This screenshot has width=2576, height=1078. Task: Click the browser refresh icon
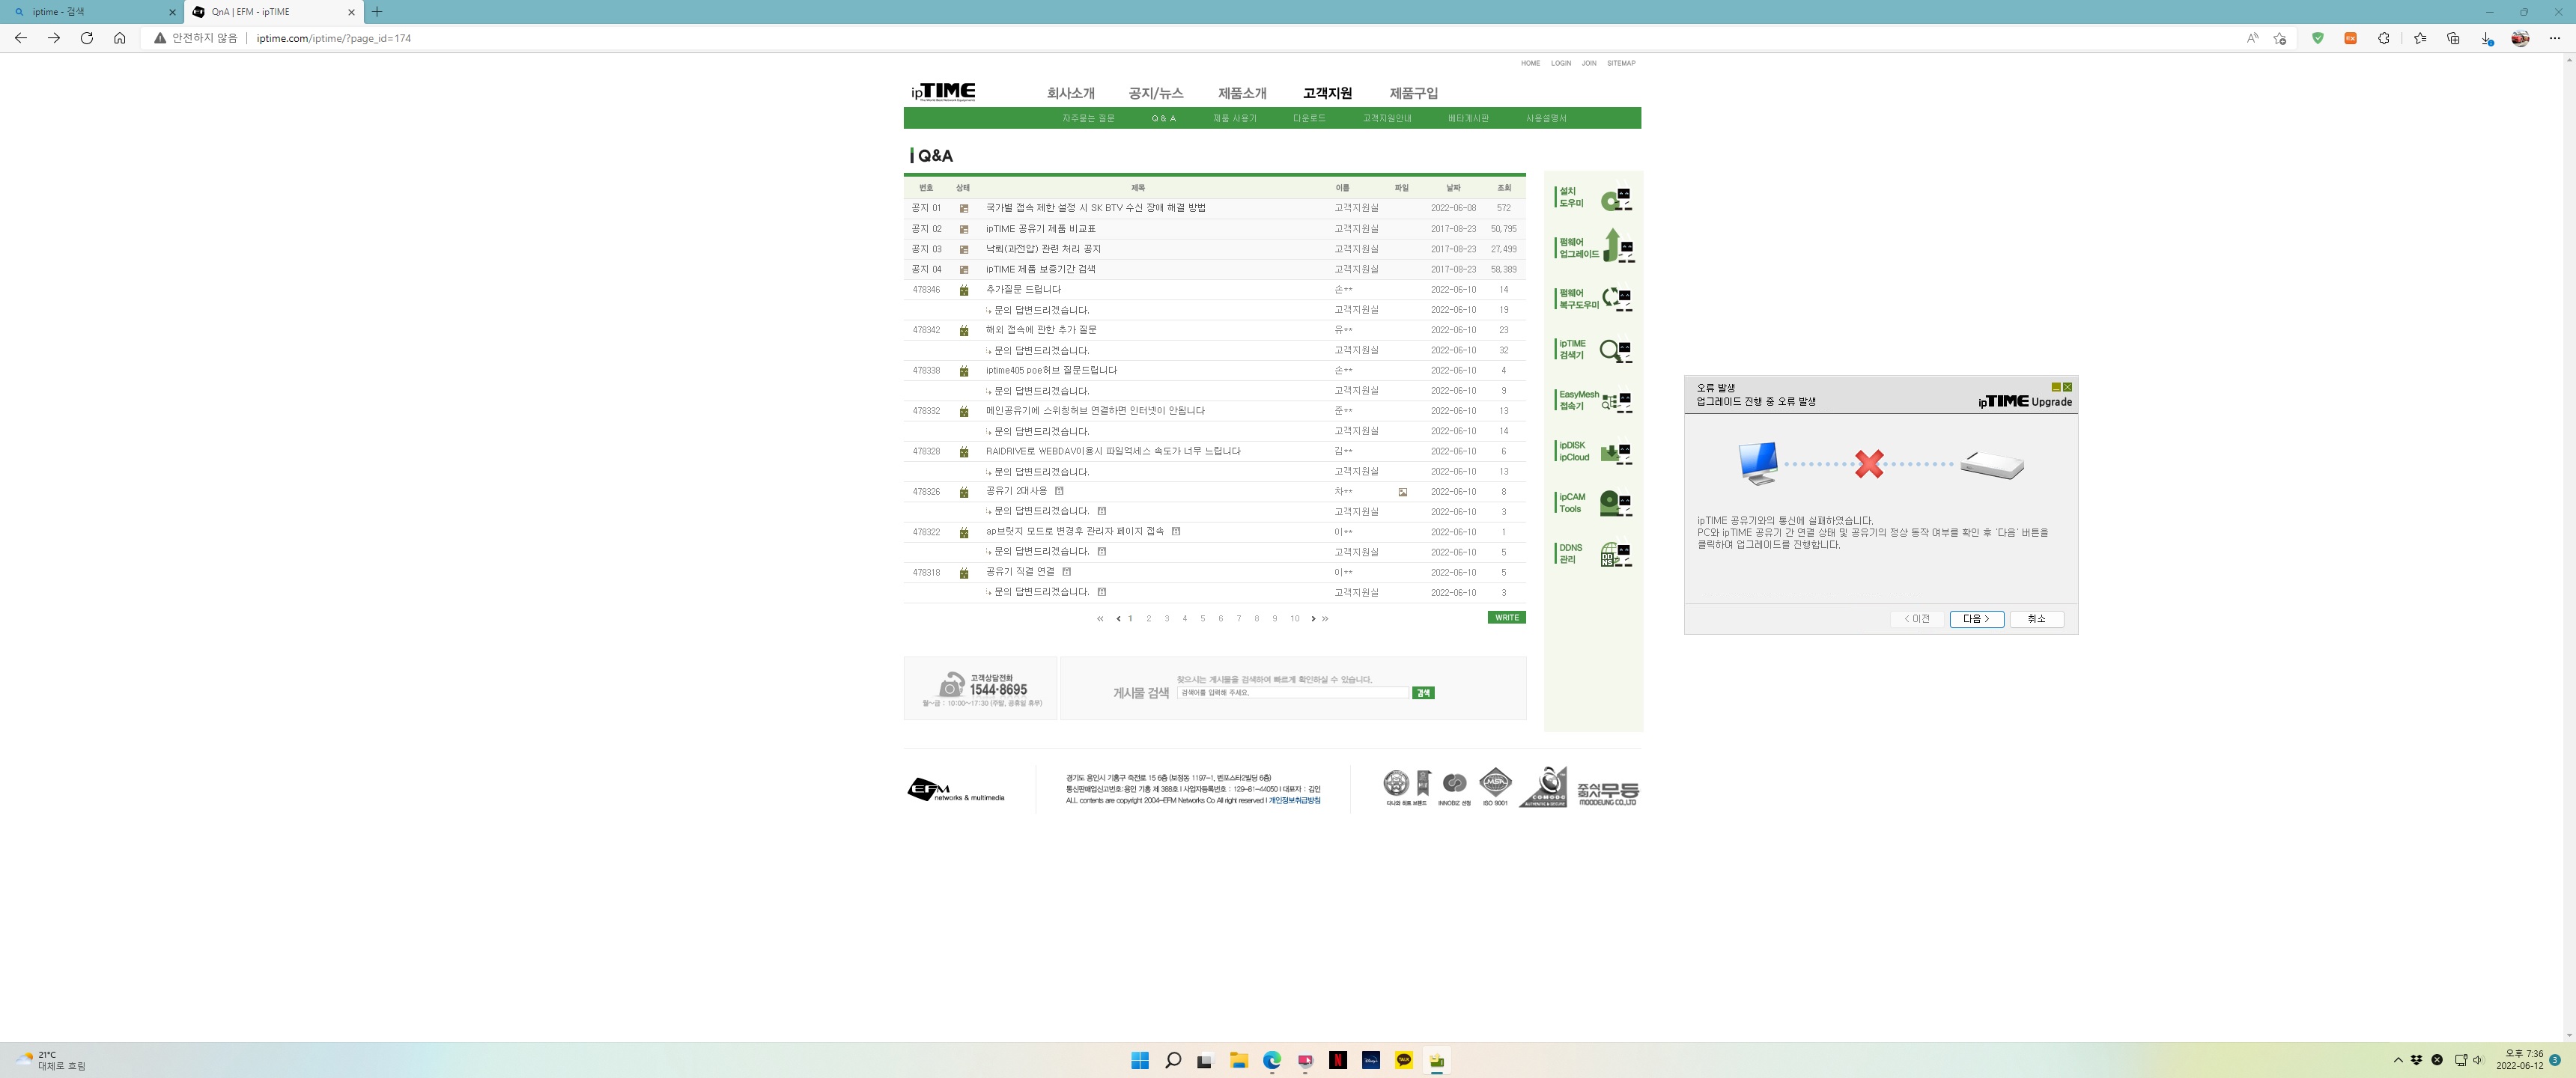click(x=87, y=38)
